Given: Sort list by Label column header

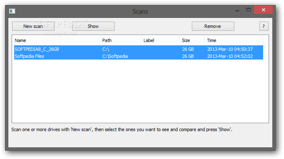Looking at the screenshot, I should (160, 40).
